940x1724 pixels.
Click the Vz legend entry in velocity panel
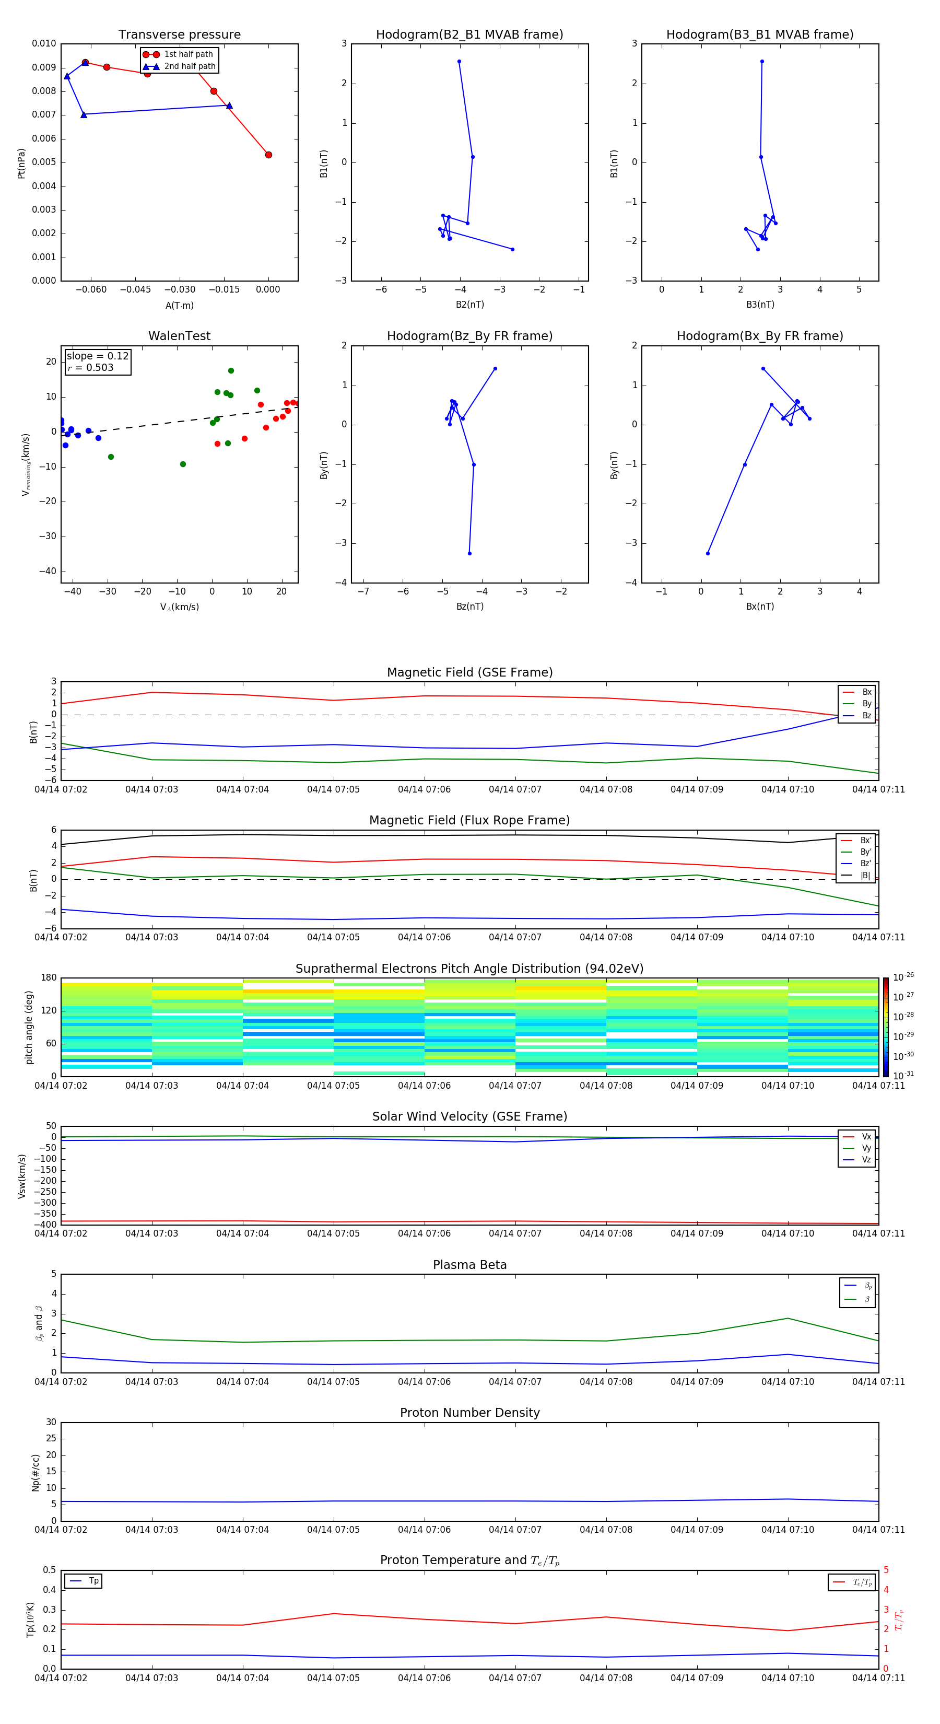(857, 1159)
